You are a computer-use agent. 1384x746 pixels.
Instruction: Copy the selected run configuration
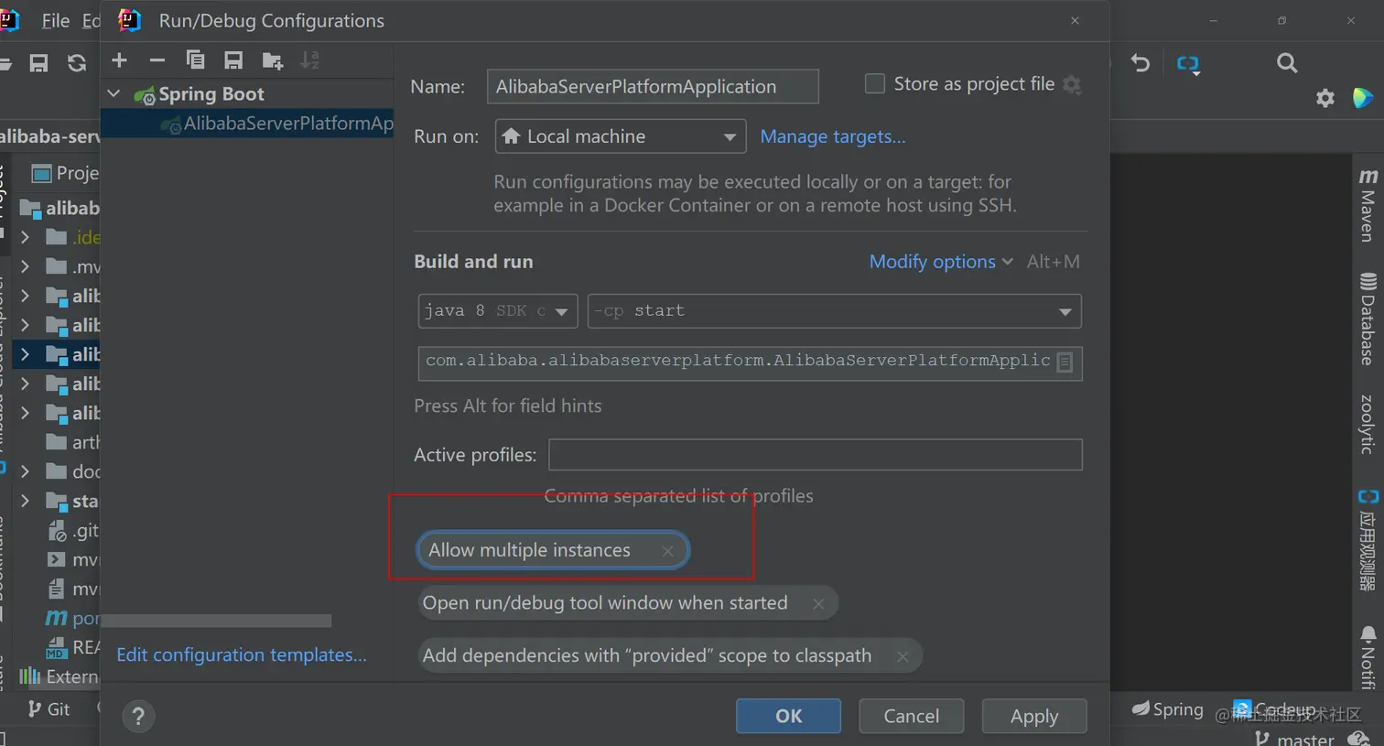point(195,60)
